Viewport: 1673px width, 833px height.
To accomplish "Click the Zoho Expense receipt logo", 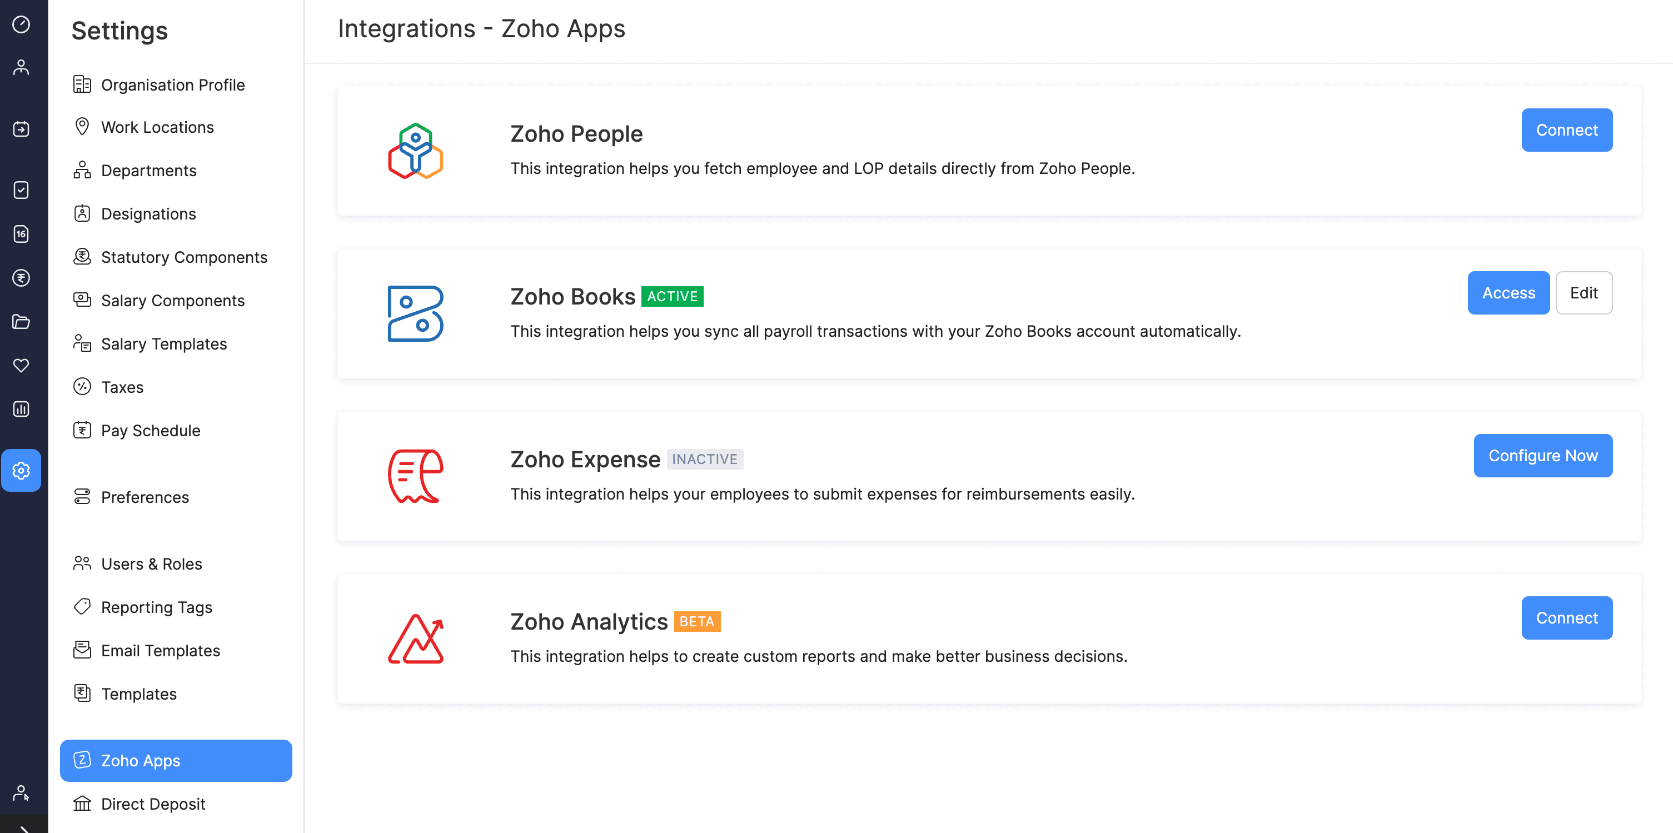I will pos(416,476).
